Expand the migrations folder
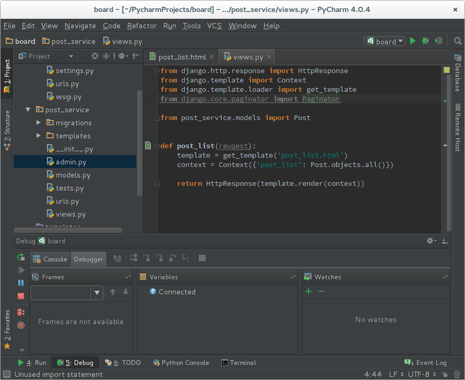The image size is (465, 380). point(39,122)
